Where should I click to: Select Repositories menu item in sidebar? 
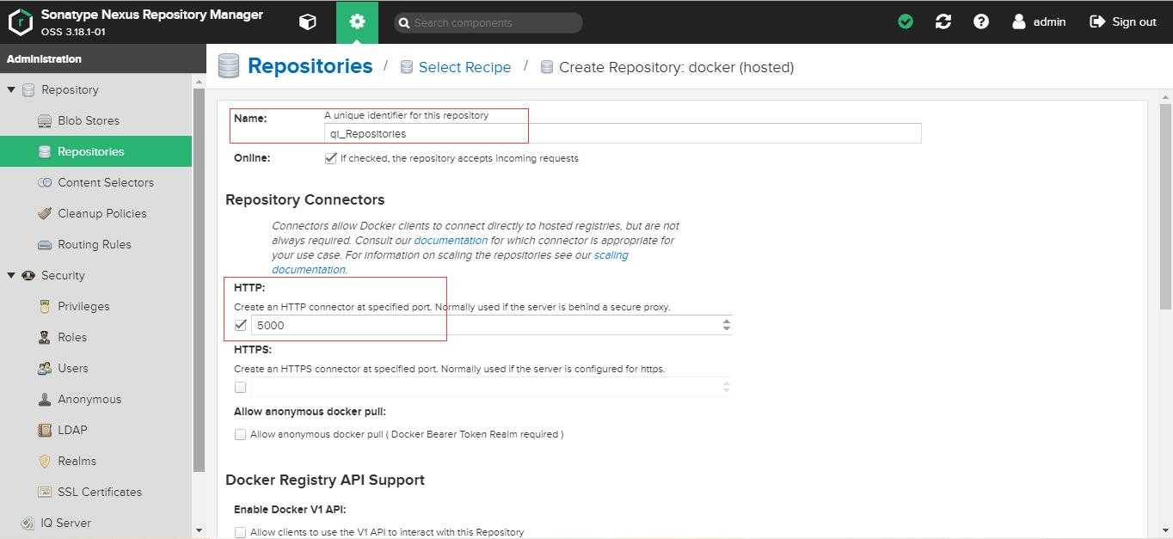pyautogui.click(x=95, y=152)
